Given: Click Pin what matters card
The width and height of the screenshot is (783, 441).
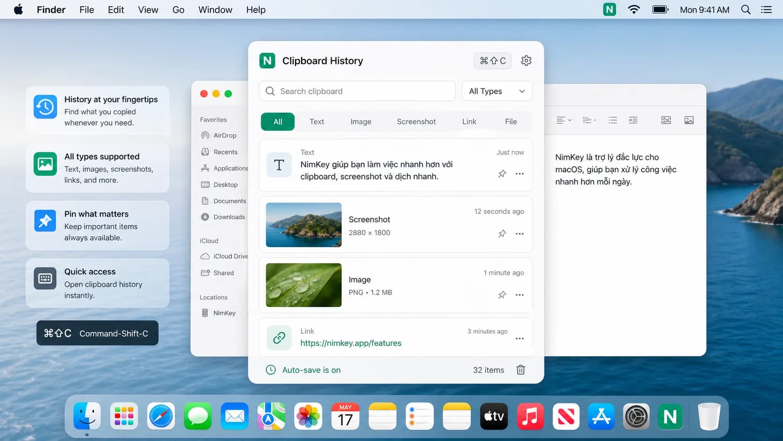Looking at the screenshot, I should click(97, 225).
